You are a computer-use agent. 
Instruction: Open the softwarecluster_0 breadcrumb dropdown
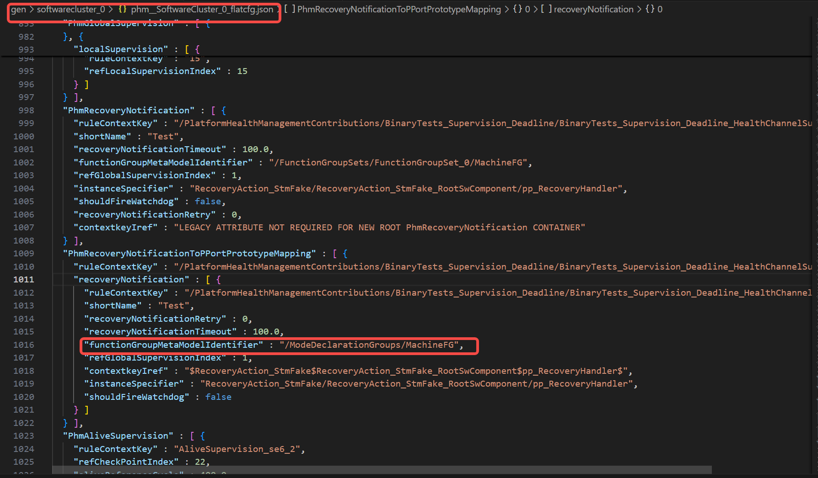point(70,9)
